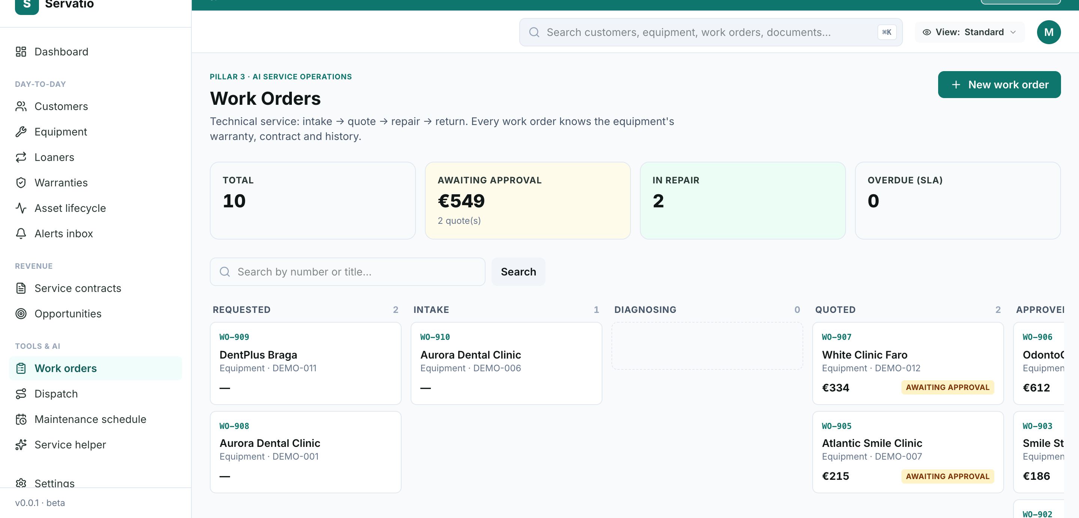The width and height of the screenshot is (1079, 518).
Task: Click the ⌘K shortcut badge
Action: pos(887,32)
